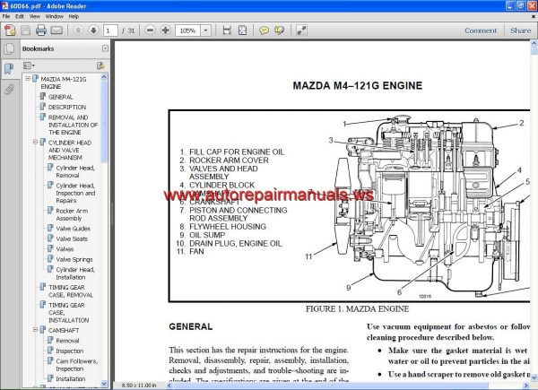Image resolution: width=538 pixels, height=390 pixels.
Task: Select Rocker Arm Assembly bookmark
Action: [72, 214]
